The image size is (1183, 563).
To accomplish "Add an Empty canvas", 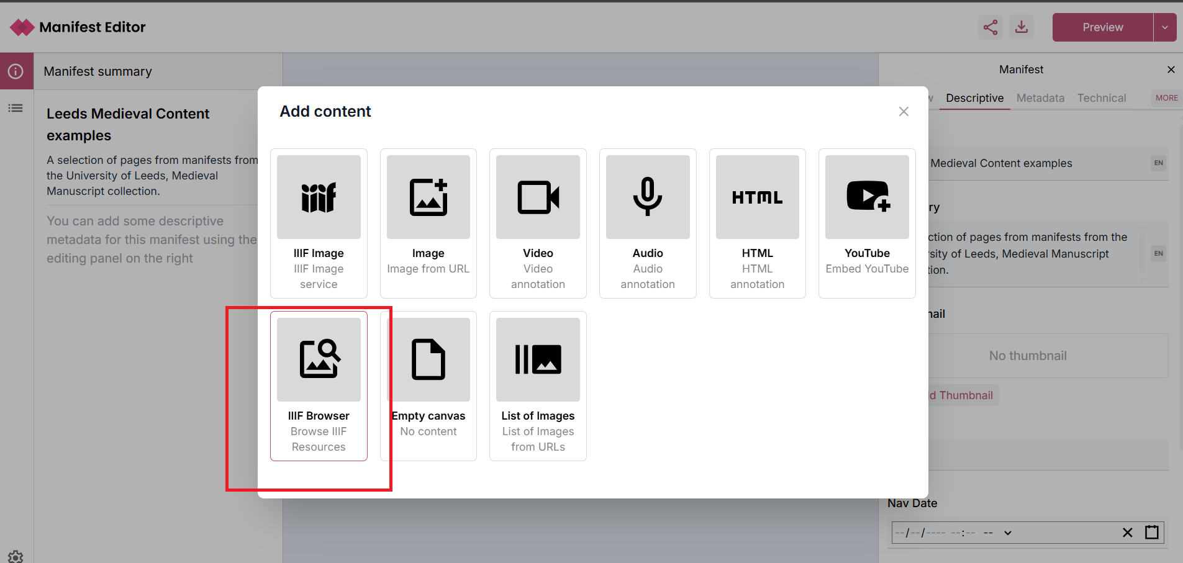I will 428,385.
